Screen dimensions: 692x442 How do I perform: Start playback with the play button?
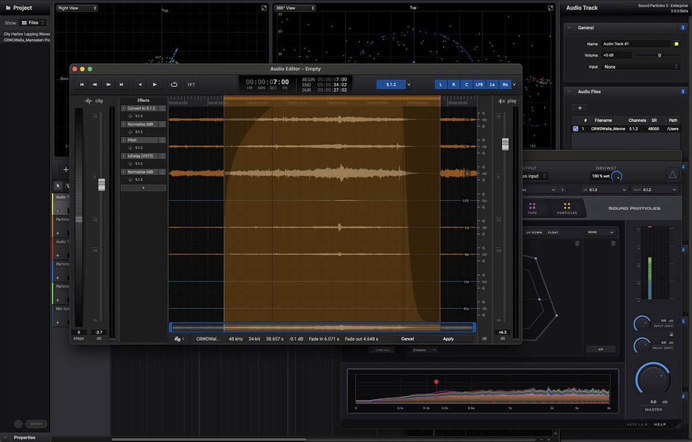[155, 85]
